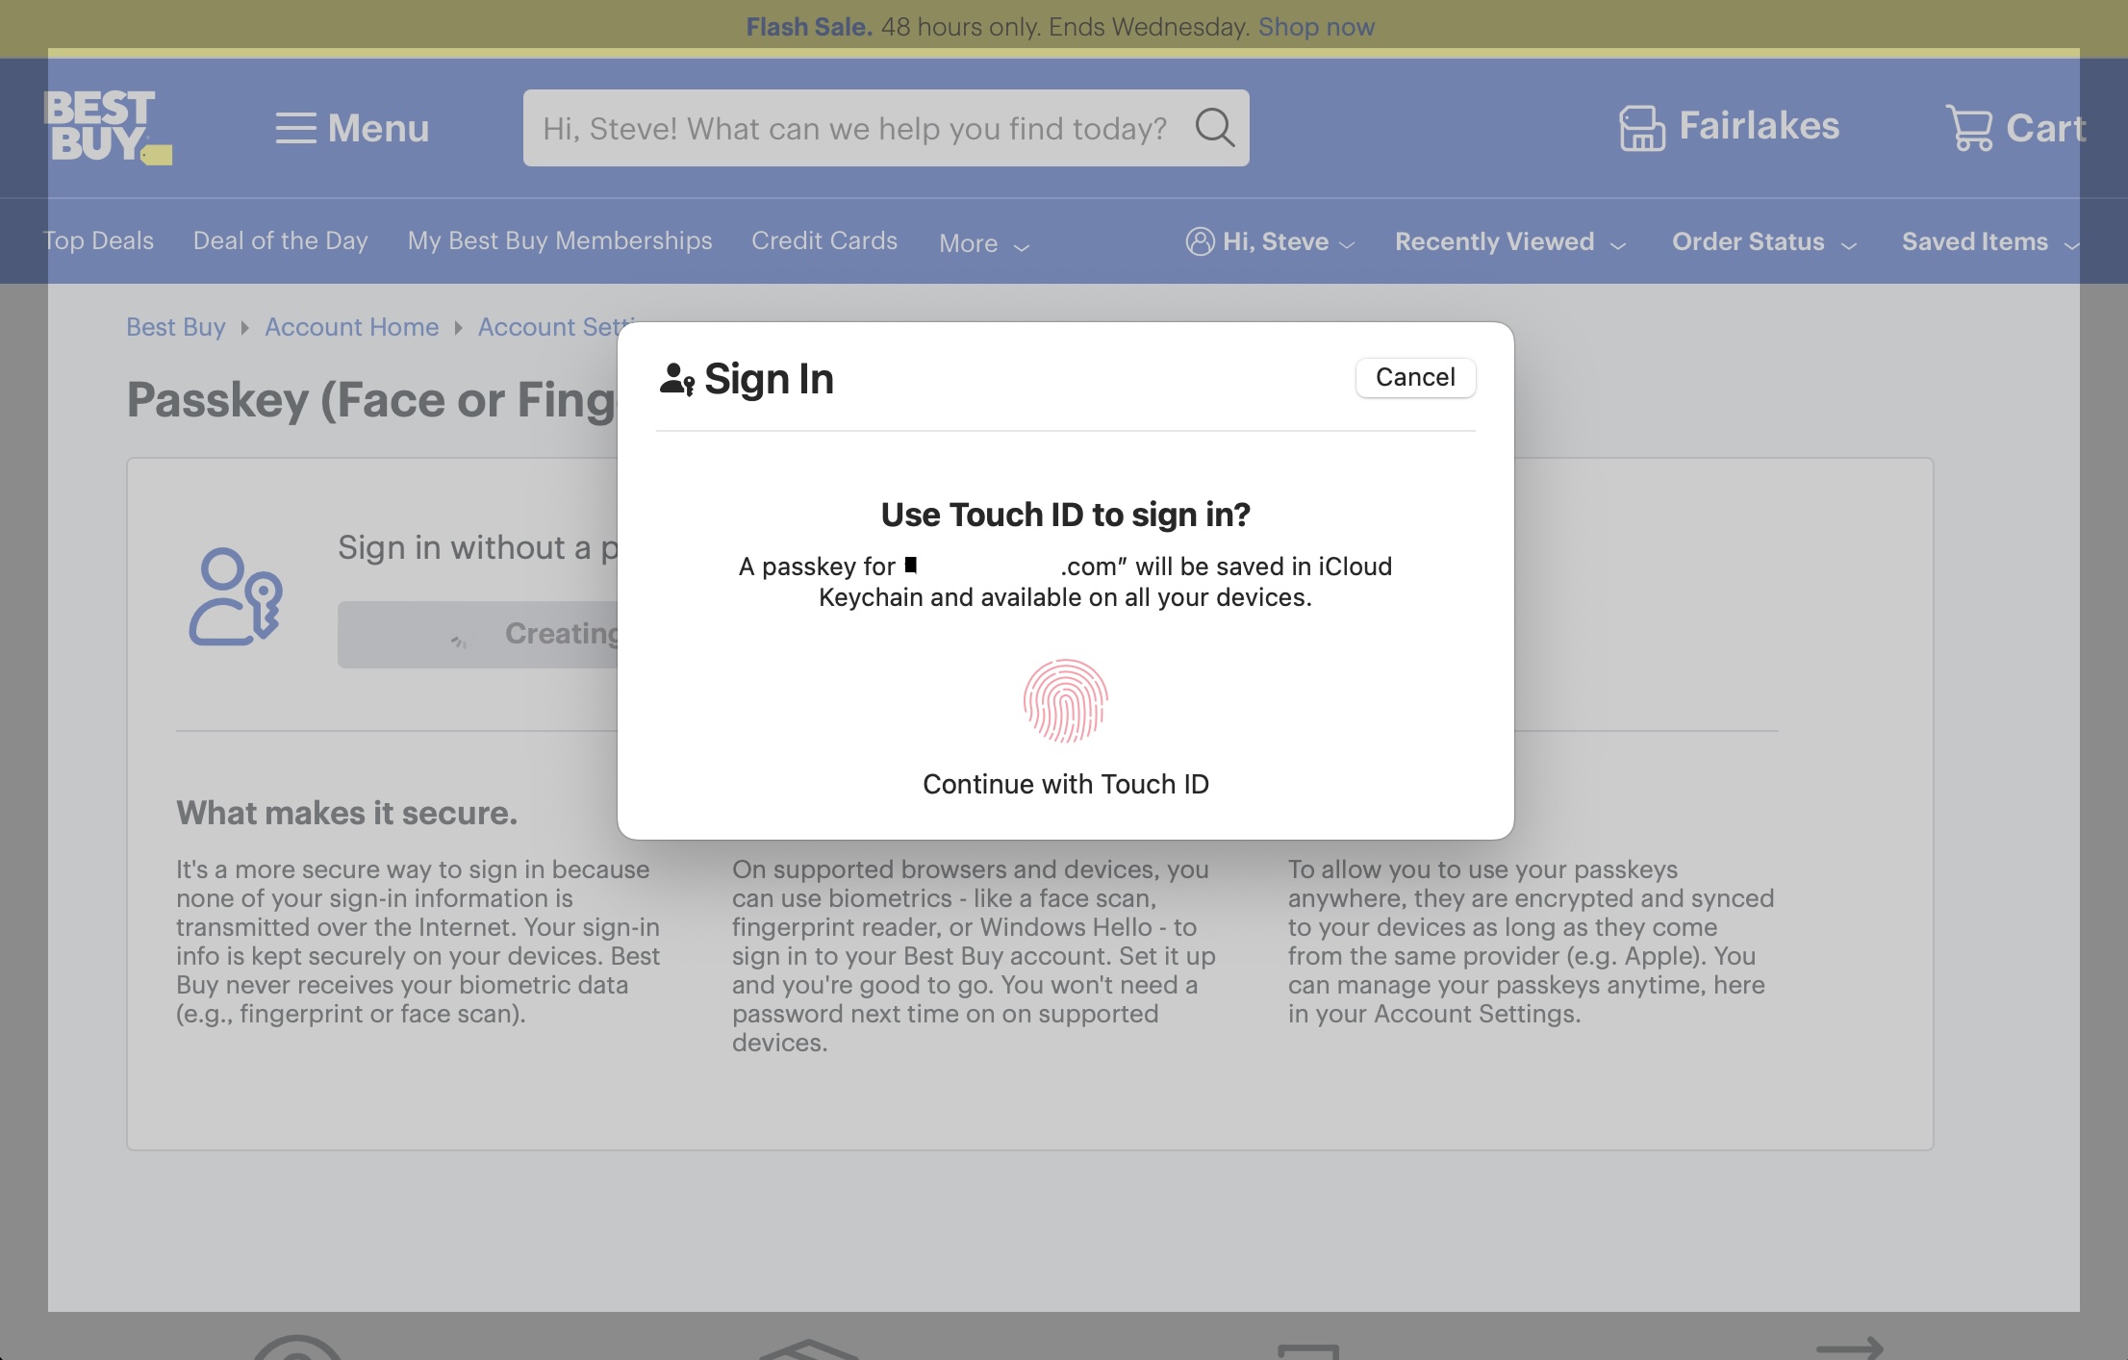2128x1360 pixels.
Task: Click the Fairlakes store icon
Action: (1641, 128)
